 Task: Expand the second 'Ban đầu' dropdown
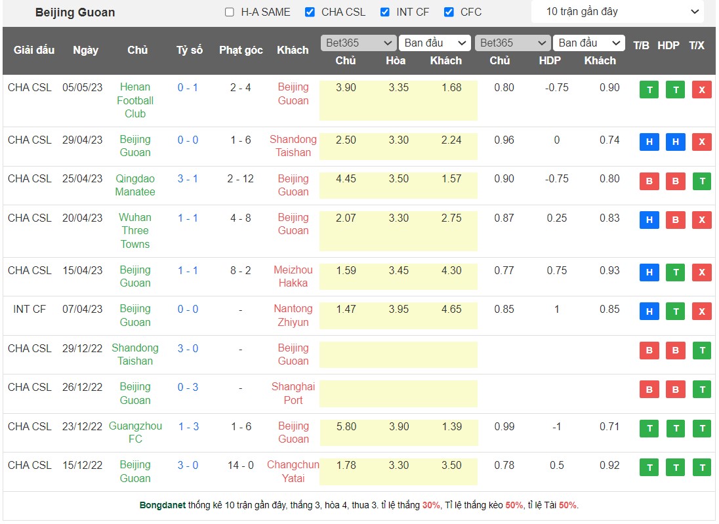[x=588, y=43]
